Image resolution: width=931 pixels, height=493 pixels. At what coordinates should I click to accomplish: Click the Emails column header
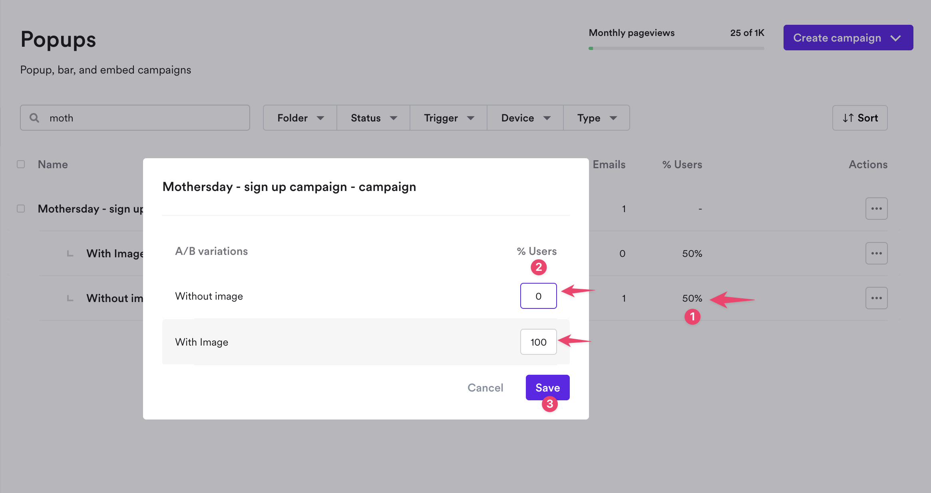click(609, 164)
